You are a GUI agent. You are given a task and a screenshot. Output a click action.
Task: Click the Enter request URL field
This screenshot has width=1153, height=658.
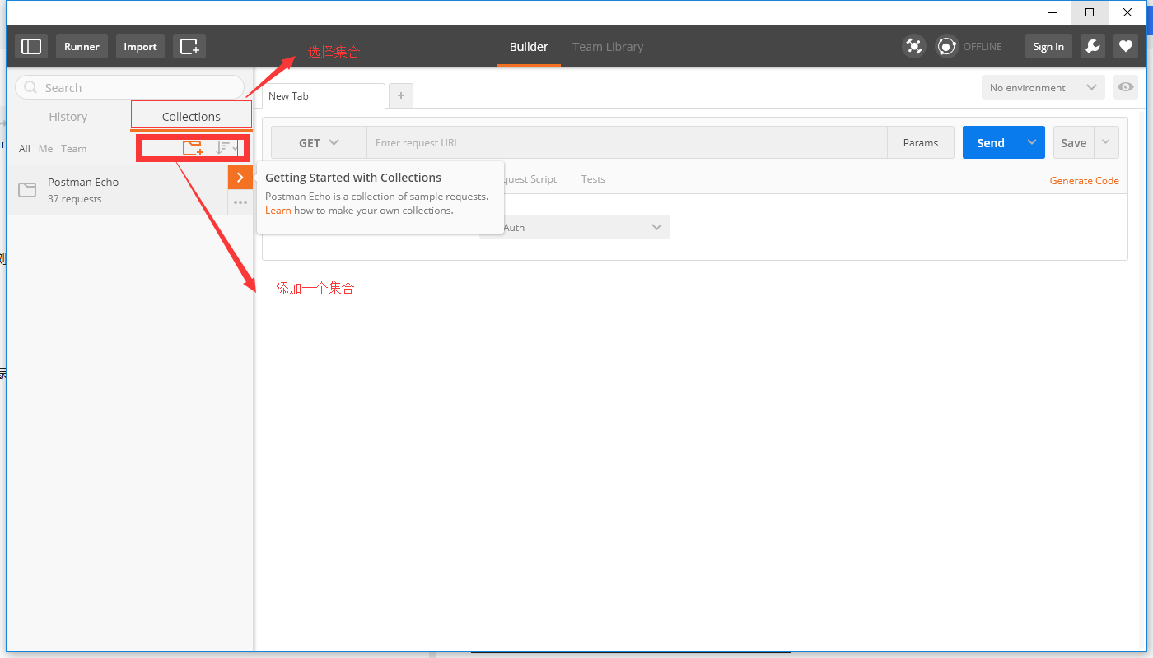point(627,142)
